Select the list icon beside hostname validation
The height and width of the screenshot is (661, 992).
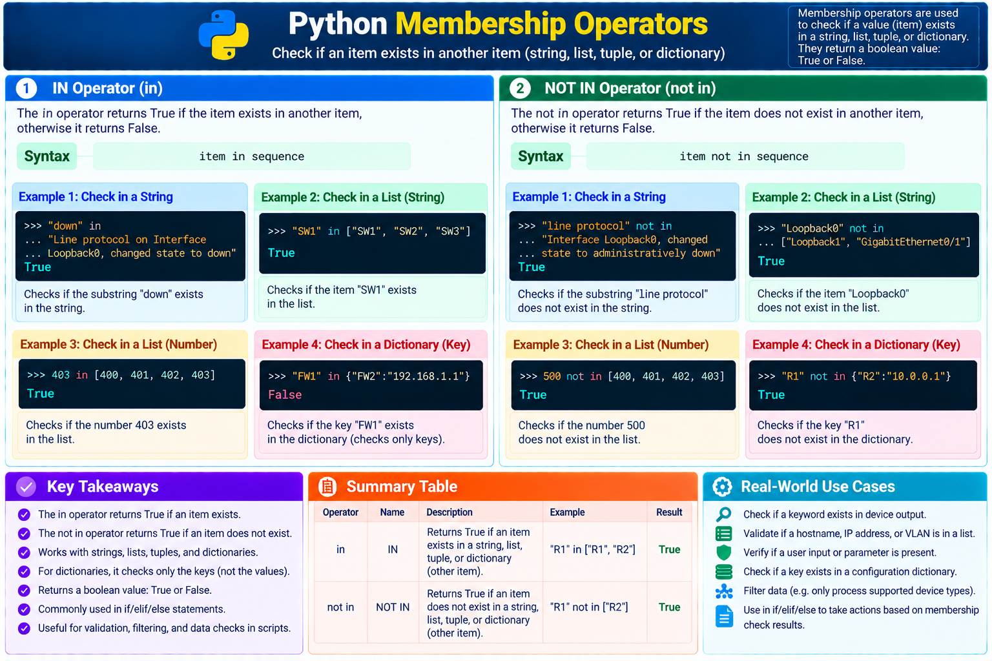724,534
